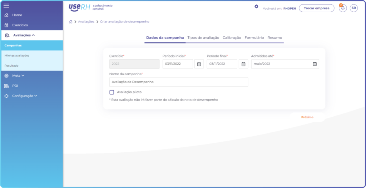This screenshot has width=366, height=188.
Task: Click Criar avaliação de desempenho breadcrumb
Action: tap(125, 22)
